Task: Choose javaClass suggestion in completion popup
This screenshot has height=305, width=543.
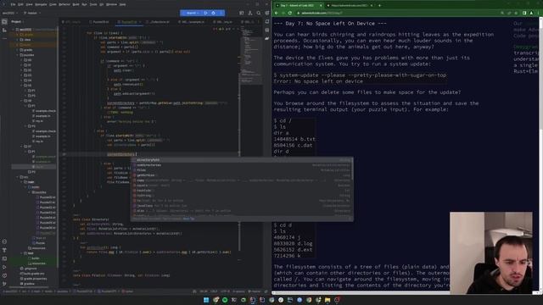Action: pos(242,206)
